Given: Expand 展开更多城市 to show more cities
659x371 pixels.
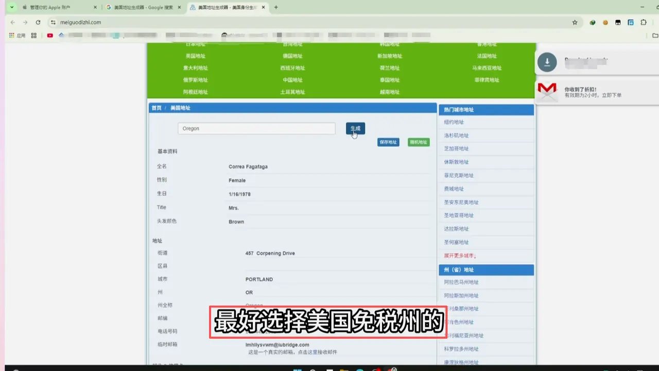Looking at the screenshot, I should [x=460, y=256].
